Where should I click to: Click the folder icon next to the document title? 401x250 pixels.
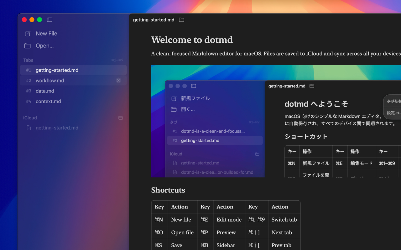tap(181, 20)
